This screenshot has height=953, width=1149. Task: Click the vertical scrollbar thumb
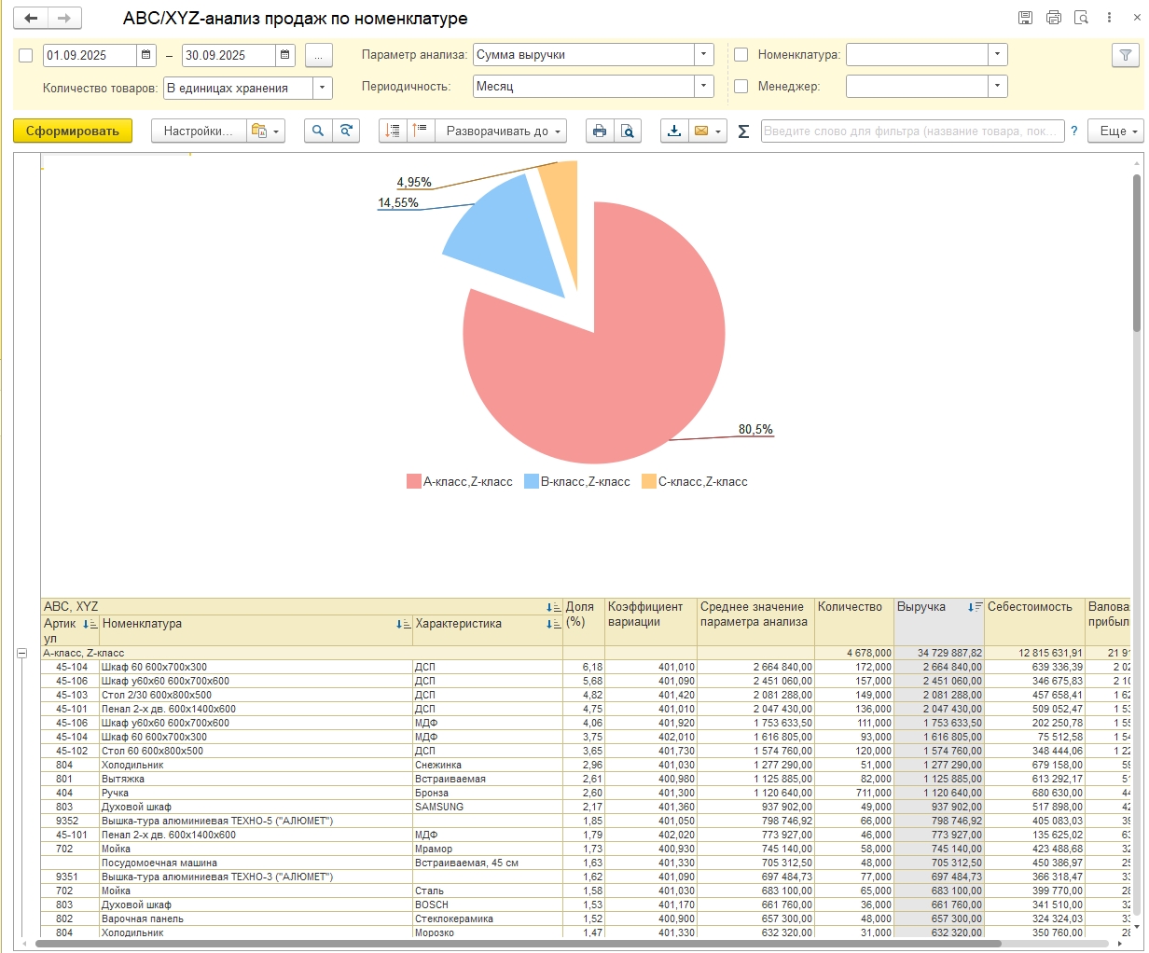(1137, 252)
